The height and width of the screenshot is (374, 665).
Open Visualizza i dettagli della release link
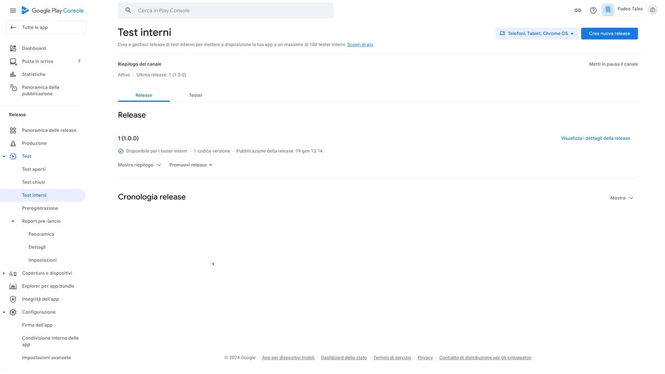[x=595, y=139]
